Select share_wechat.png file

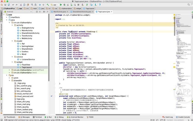pos(25,112)
